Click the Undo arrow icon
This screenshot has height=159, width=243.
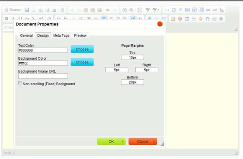pyautogui.click(x=108, y=10)
